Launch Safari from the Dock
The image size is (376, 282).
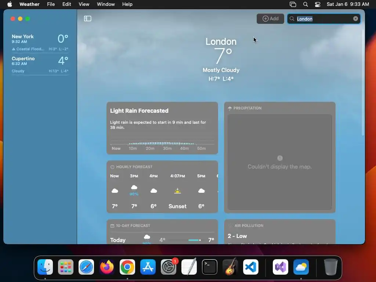point(86,267)
